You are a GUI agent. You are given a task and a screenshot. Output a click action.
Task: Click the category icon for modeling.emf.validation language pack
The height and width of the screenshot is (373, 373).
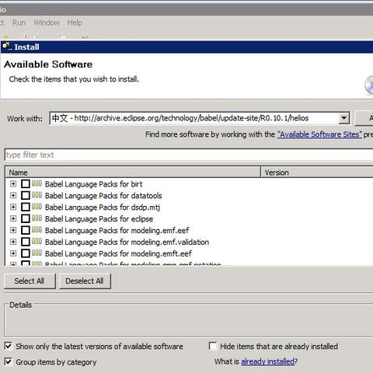(x=37, y=242)
